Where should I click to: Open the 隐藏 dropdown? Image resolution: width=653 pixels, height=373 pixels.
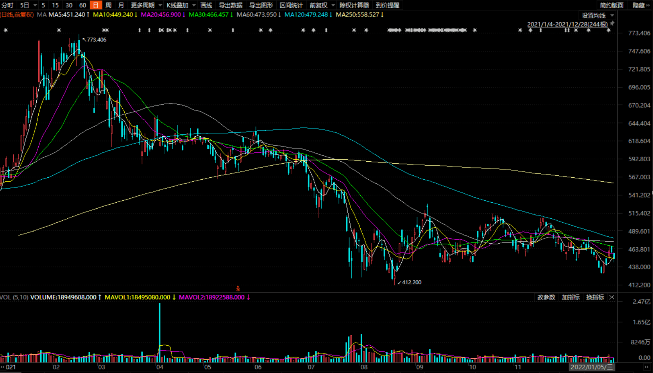(x=640, y=5)
